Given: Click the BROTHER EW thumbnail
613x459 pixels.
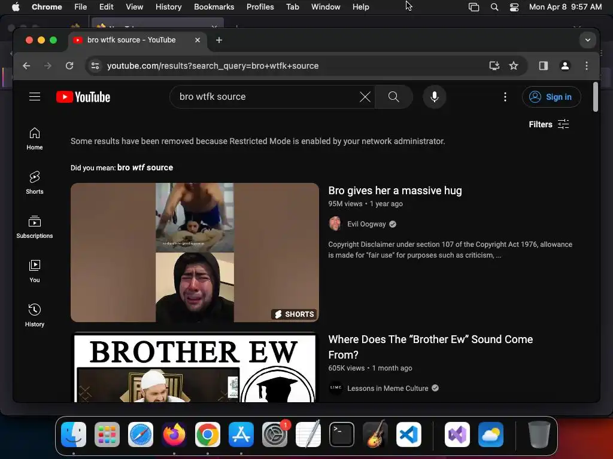Looking at the screenshot, I should [195, 368].
